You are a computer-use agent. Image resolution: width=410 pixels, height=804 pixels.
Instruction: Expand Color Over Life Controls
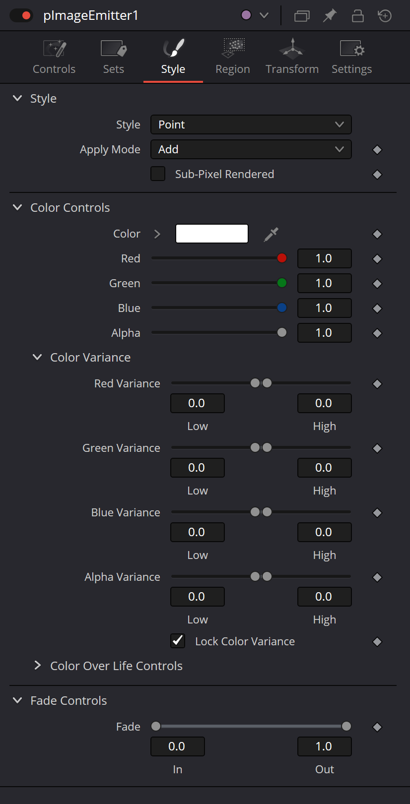tap(37, 666)
